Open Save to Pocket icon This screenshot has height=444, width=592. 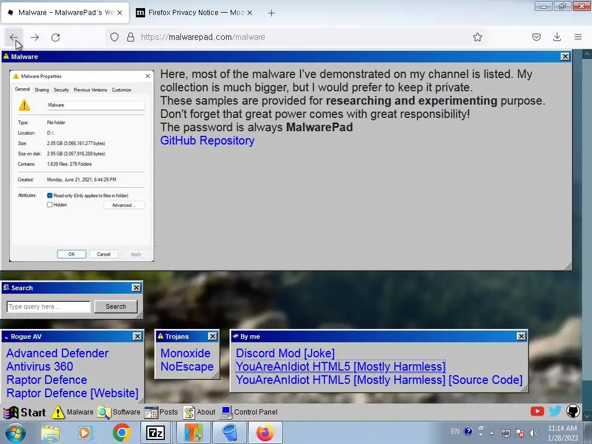[x=536, y=37]
